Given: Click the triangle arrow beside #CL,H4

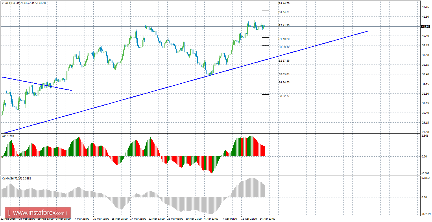Looking at the screenshot, I should coord(3,3).
